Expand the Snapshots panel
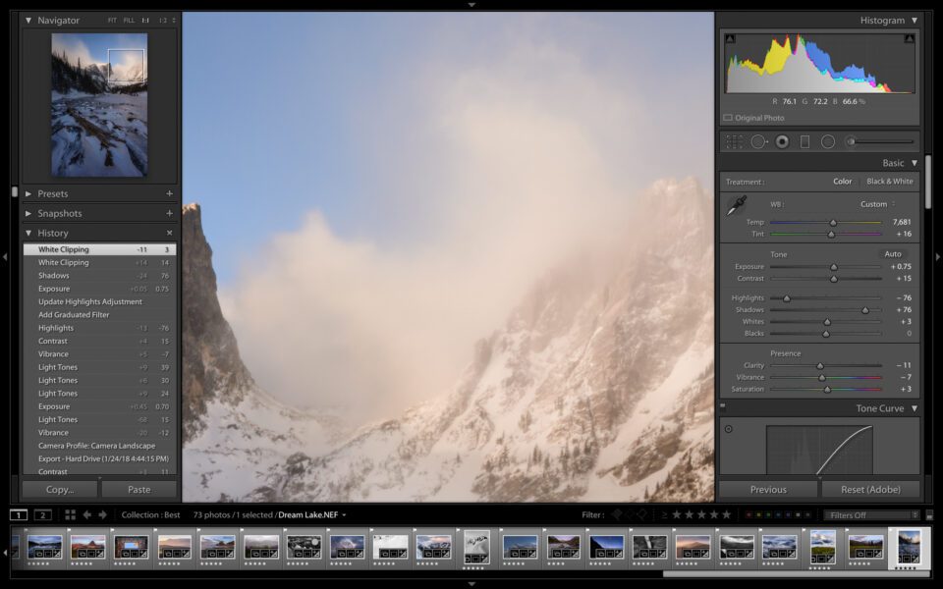The width and height of the screenshot is (943, 589). point(28,213)
